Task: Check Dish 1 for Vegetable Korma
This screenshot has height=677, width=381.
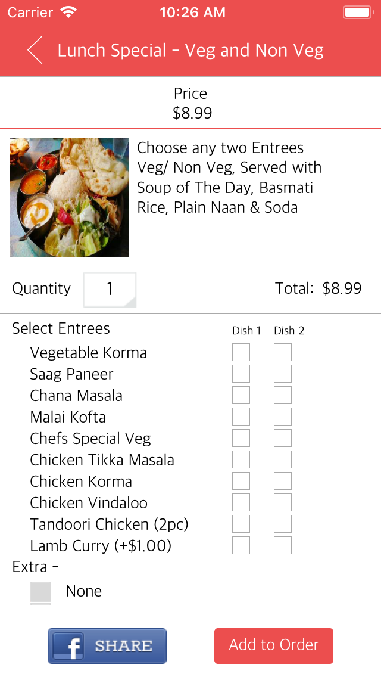Action: 241,353
